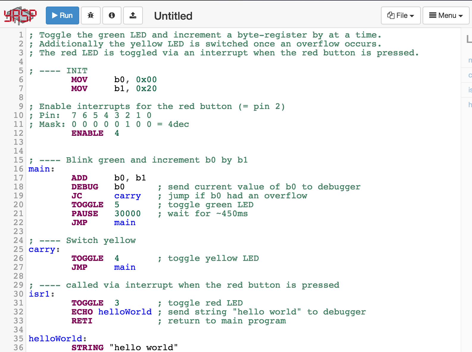Click the 'carry' operand after JC
The width and height of the screenshot is (472, 352).
127,196
